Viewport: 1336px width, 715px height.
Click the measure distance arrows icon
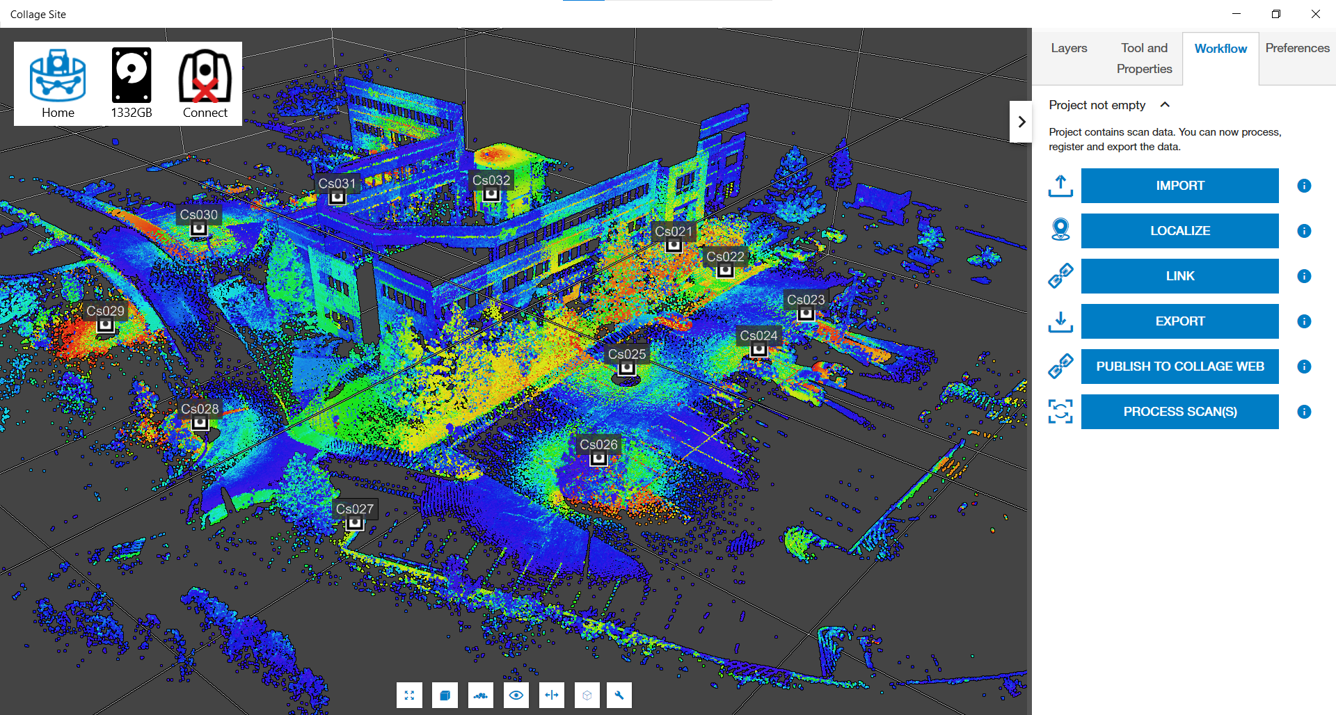tap(552, 695)
